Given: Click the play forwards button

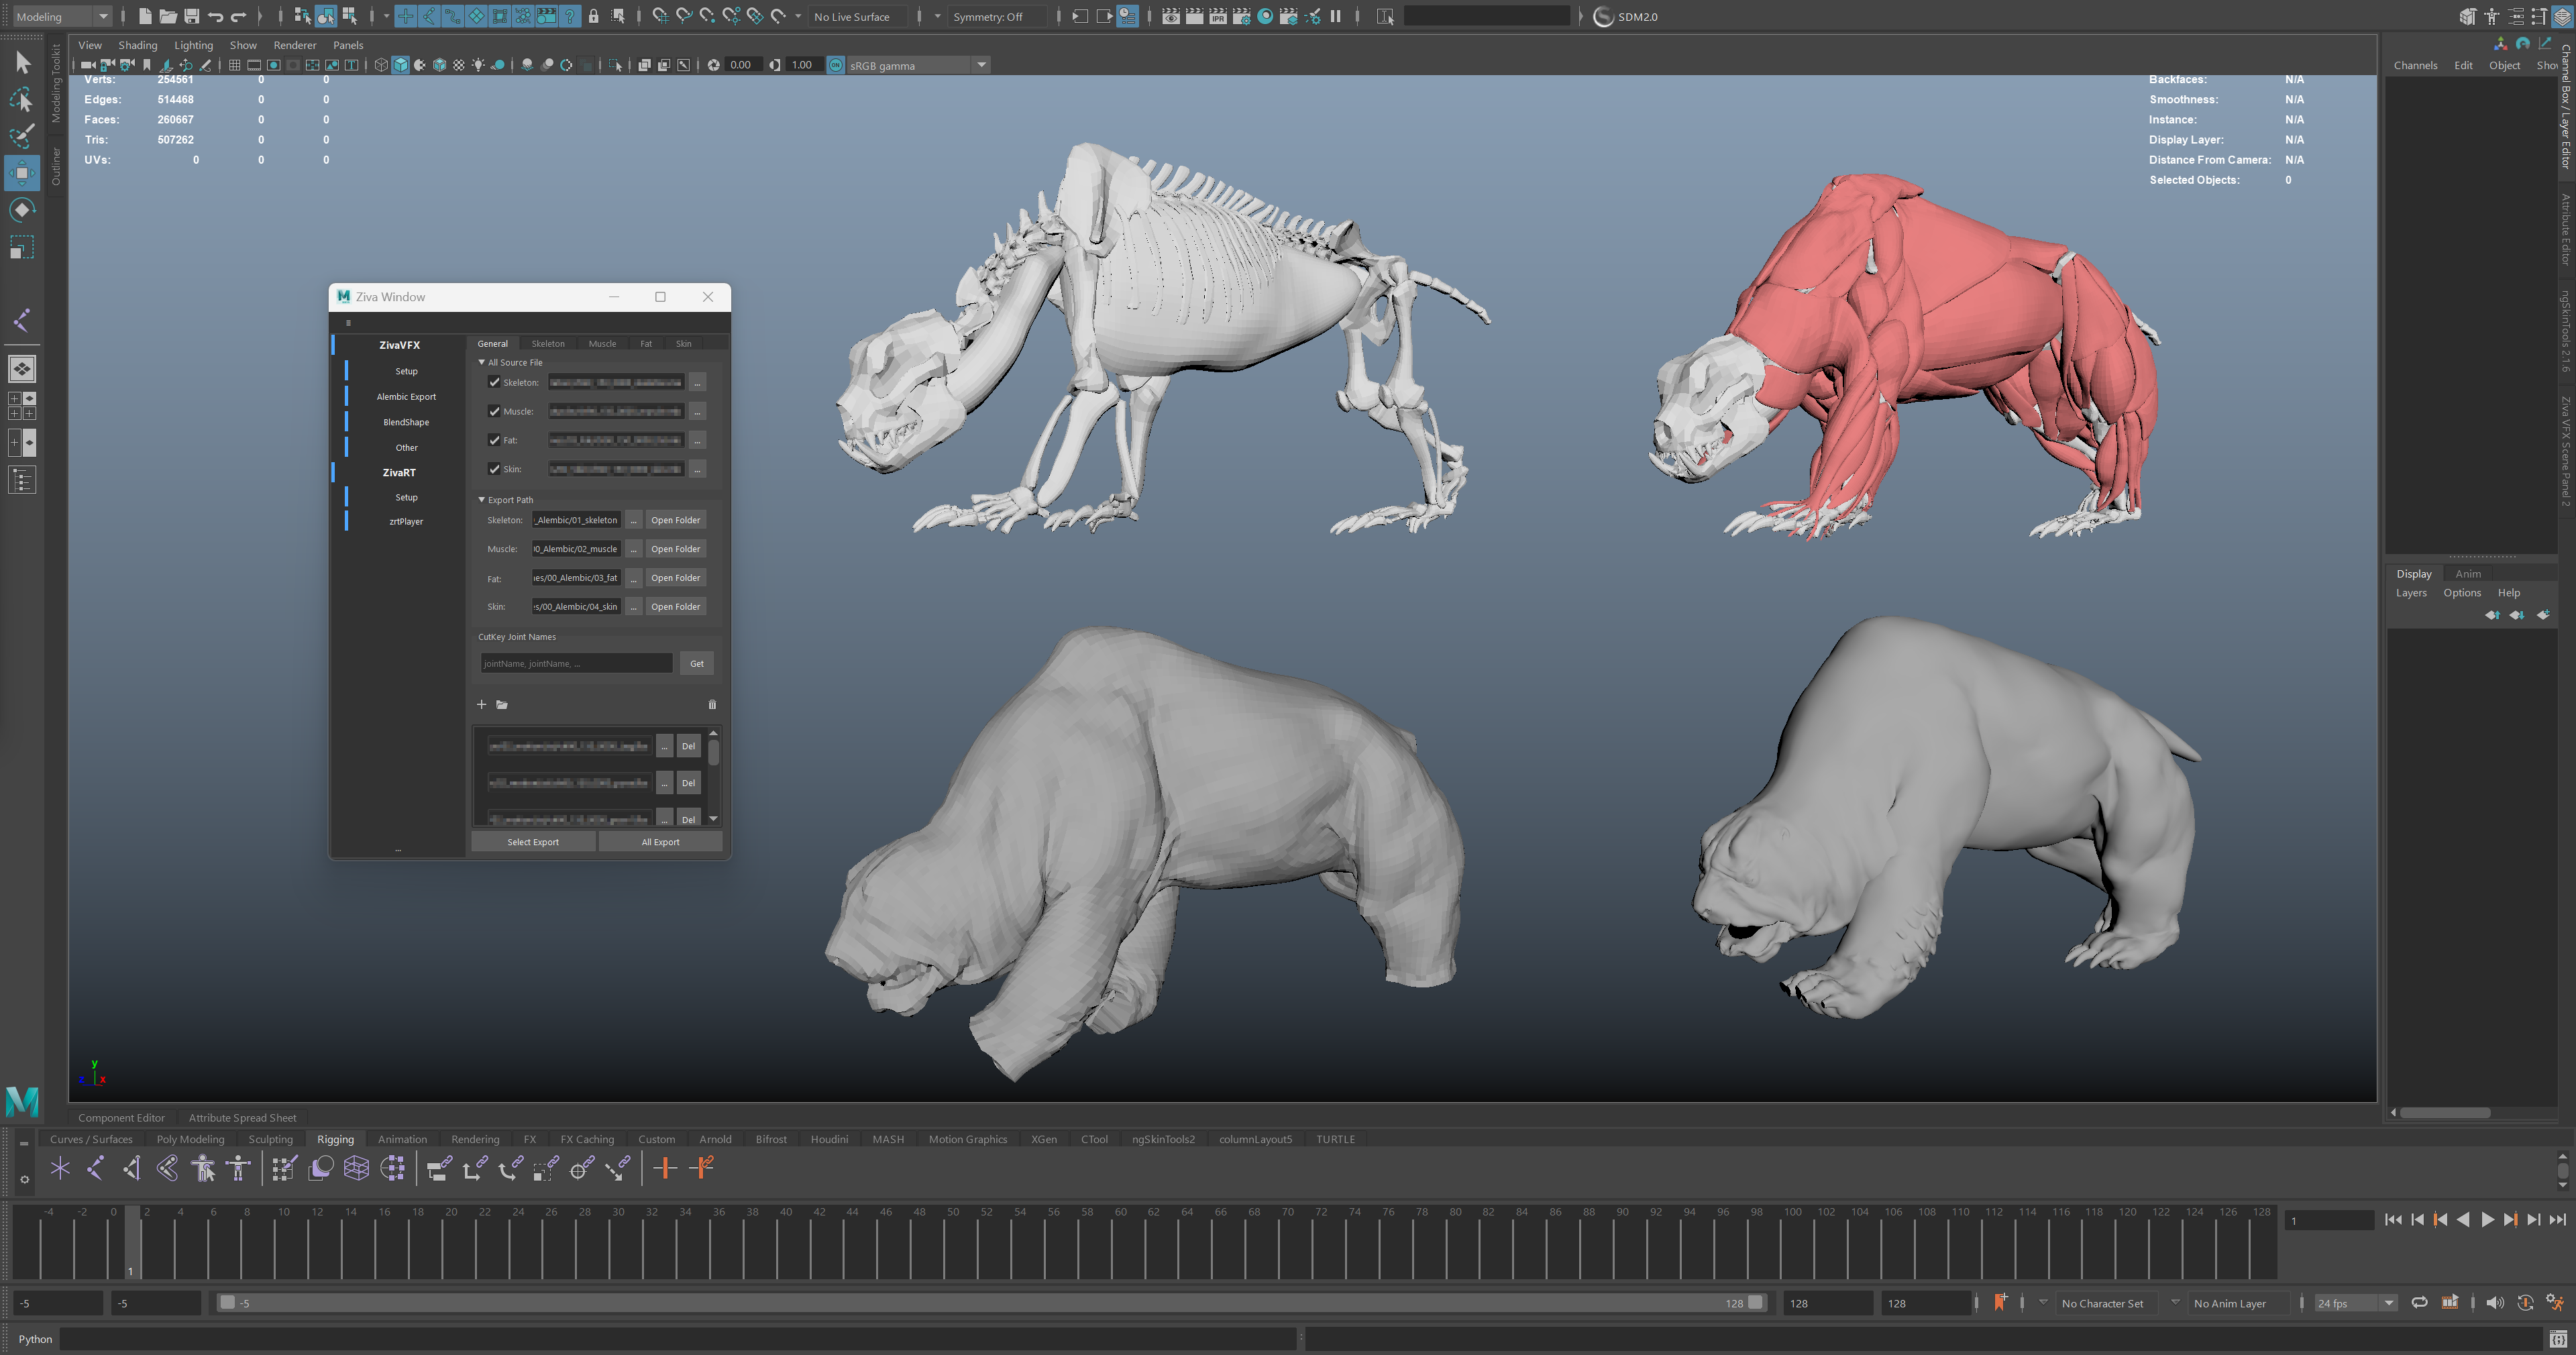Looking at the screenshot, I should click(x=2487, y=1219).
